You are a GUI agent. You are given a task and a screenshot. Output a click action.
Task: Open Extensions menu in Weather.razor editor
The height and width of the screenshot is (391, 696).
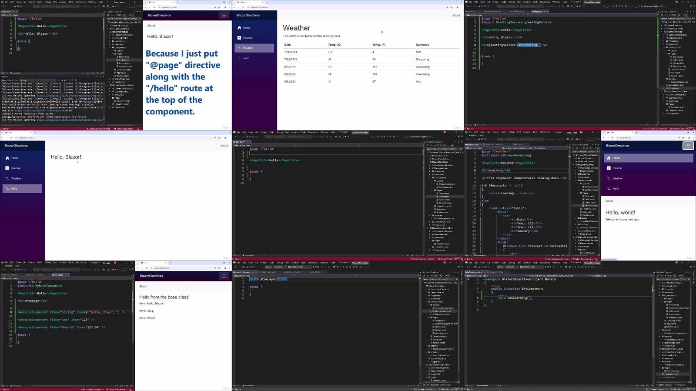pos(545,132)
